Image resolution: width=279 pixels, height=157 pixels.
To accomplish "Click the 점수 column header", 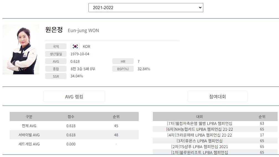I will tap(71, 117).
